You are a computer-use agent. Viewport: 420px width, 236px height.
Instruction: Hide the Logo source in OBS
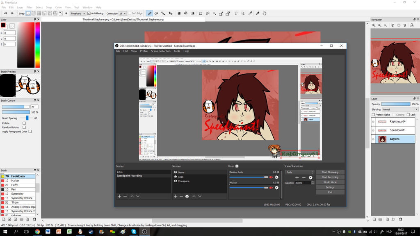coord(176,177)
